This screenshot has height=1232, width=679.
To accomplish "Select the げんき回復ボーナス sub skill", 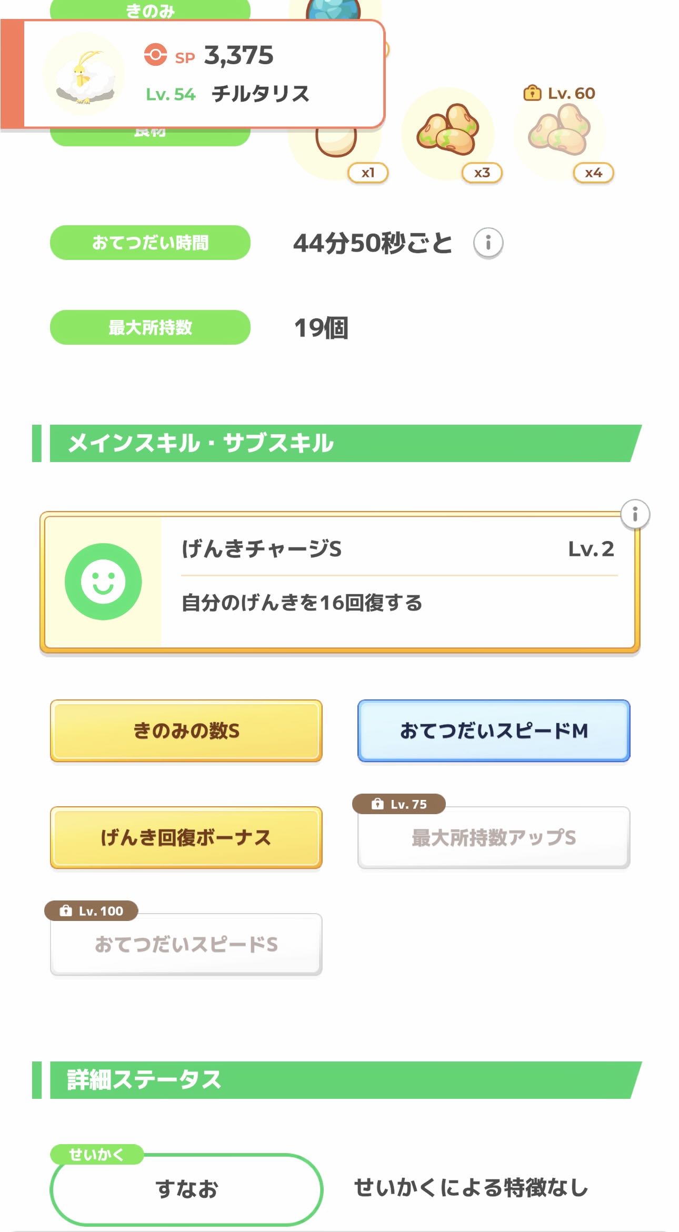I will tap(186, 837).
